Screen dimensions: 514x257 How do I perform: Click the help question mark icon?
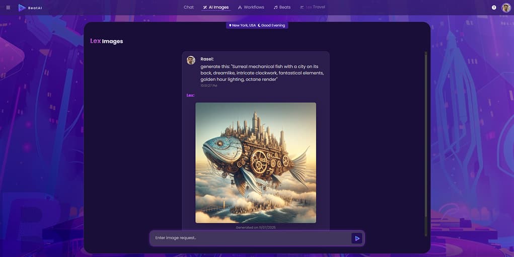(x=494, y=8)
